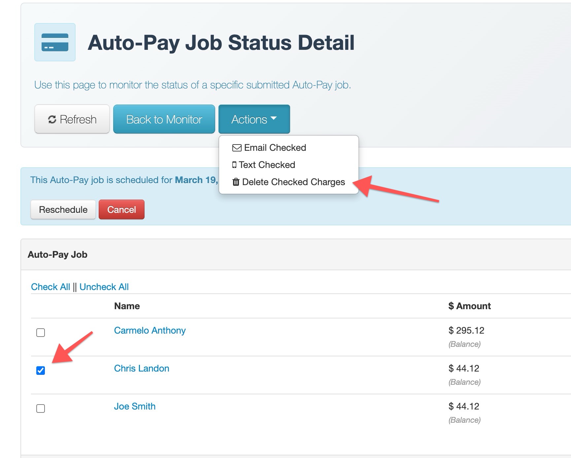571x458 pixels.
Task: Select Delete Checked Charges menu option
Action: pyautogui.click(x=289, y=182)
